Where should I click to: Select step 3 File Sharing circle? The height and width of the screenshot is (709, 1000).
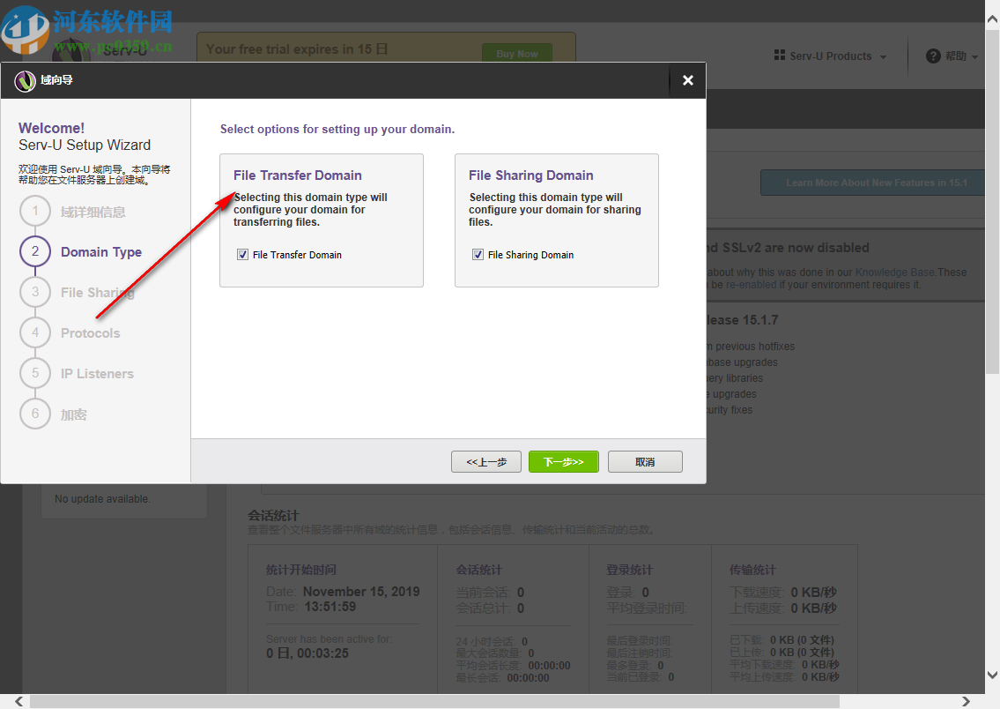tap(35, 292)
